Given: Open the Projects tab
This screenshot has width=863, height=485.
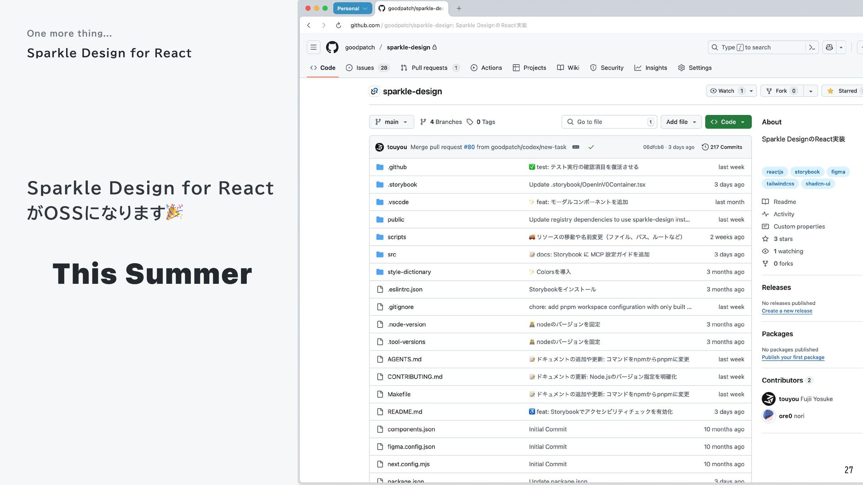Looking at the screenshot, I should (x=529, y=68).
